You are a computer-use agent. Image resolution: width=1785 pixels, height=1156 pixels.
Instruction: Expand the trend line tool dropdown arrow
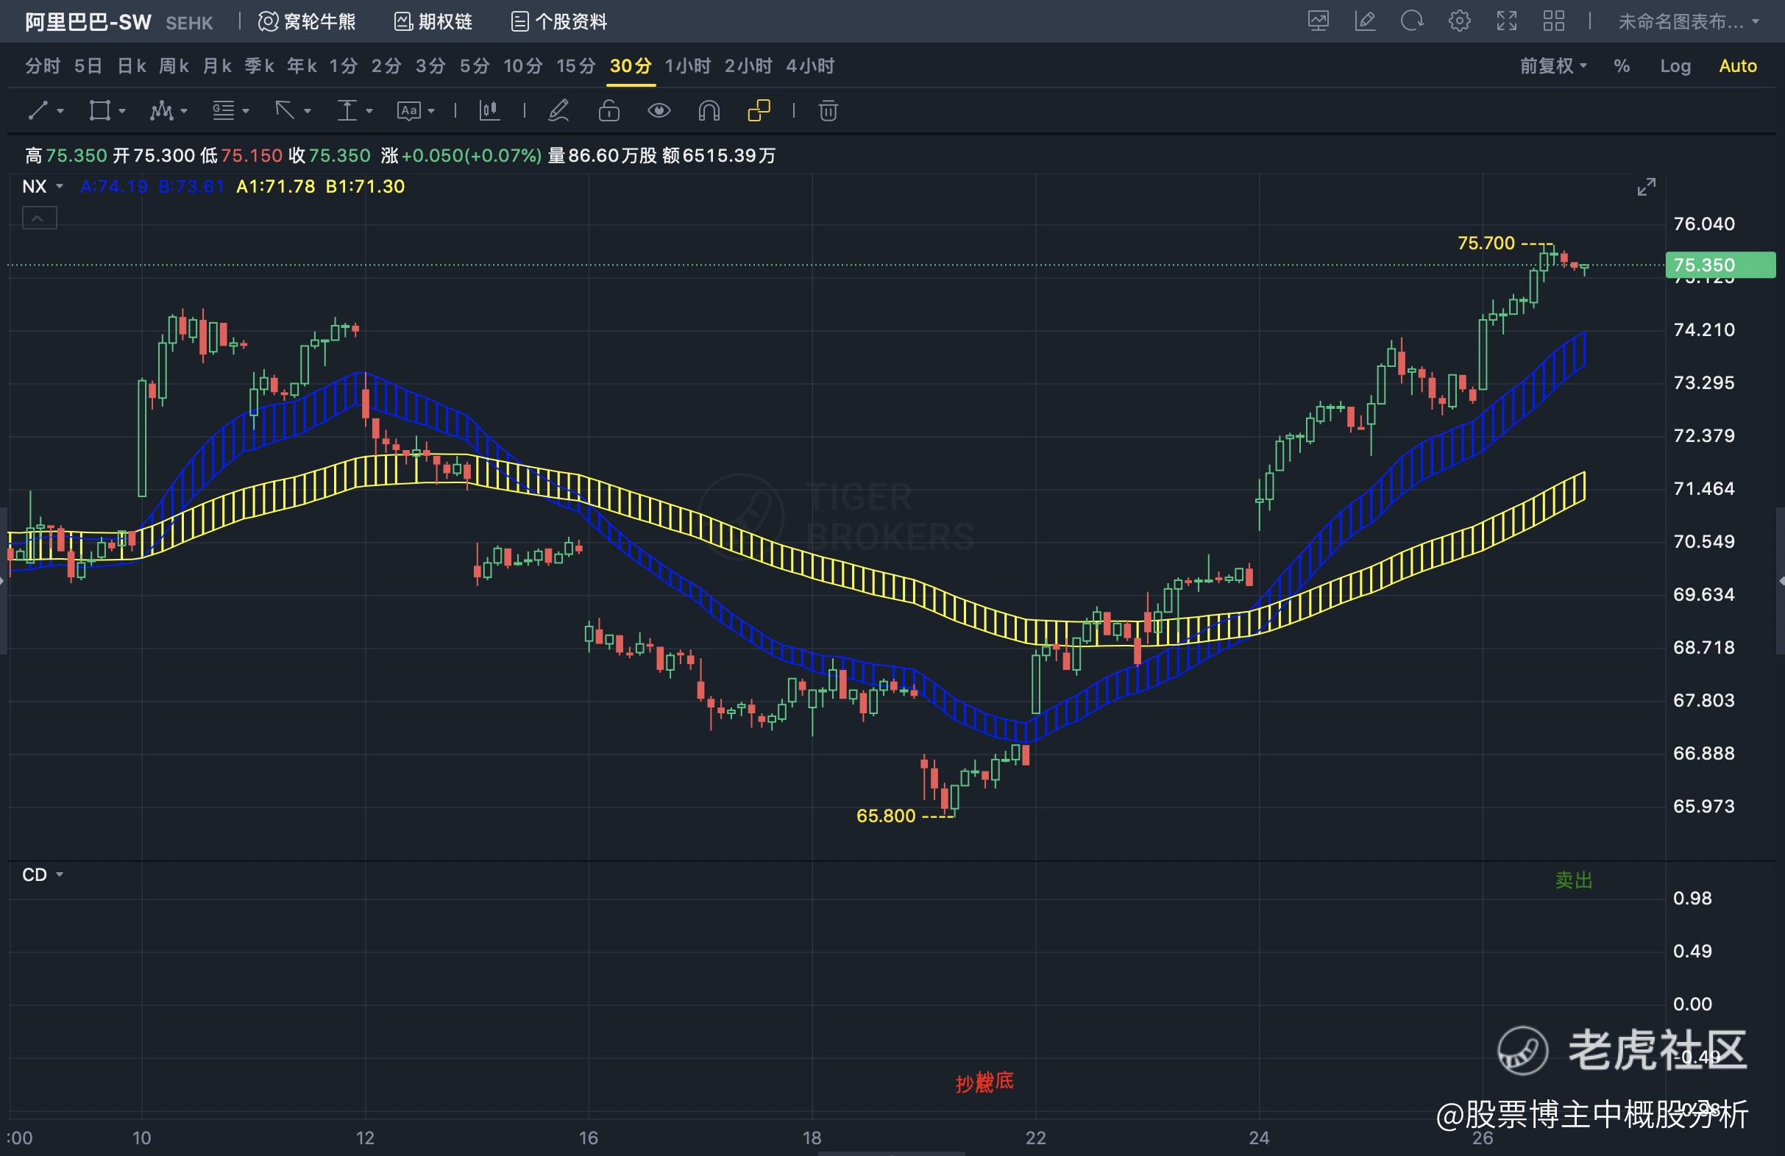click(x=61, y=112)
